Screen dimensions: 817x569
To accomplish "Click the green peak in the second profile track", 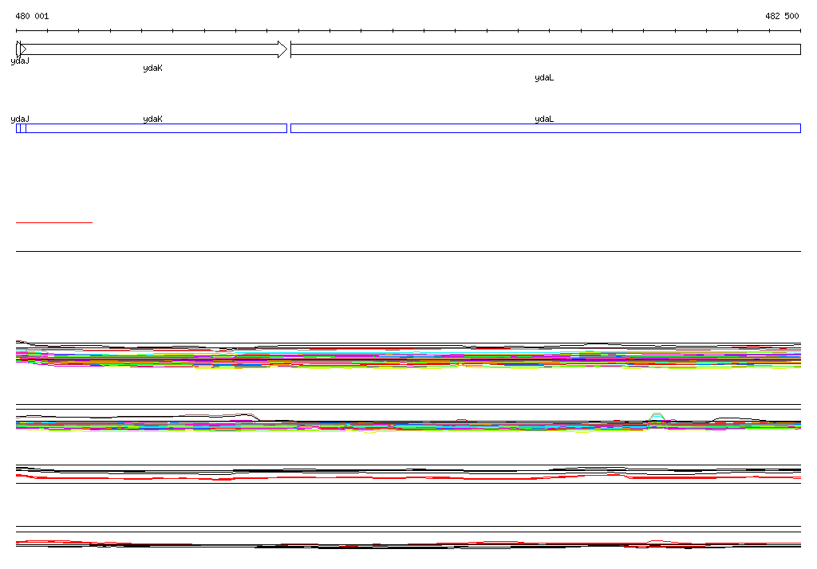I will click(x=657, y=415).
